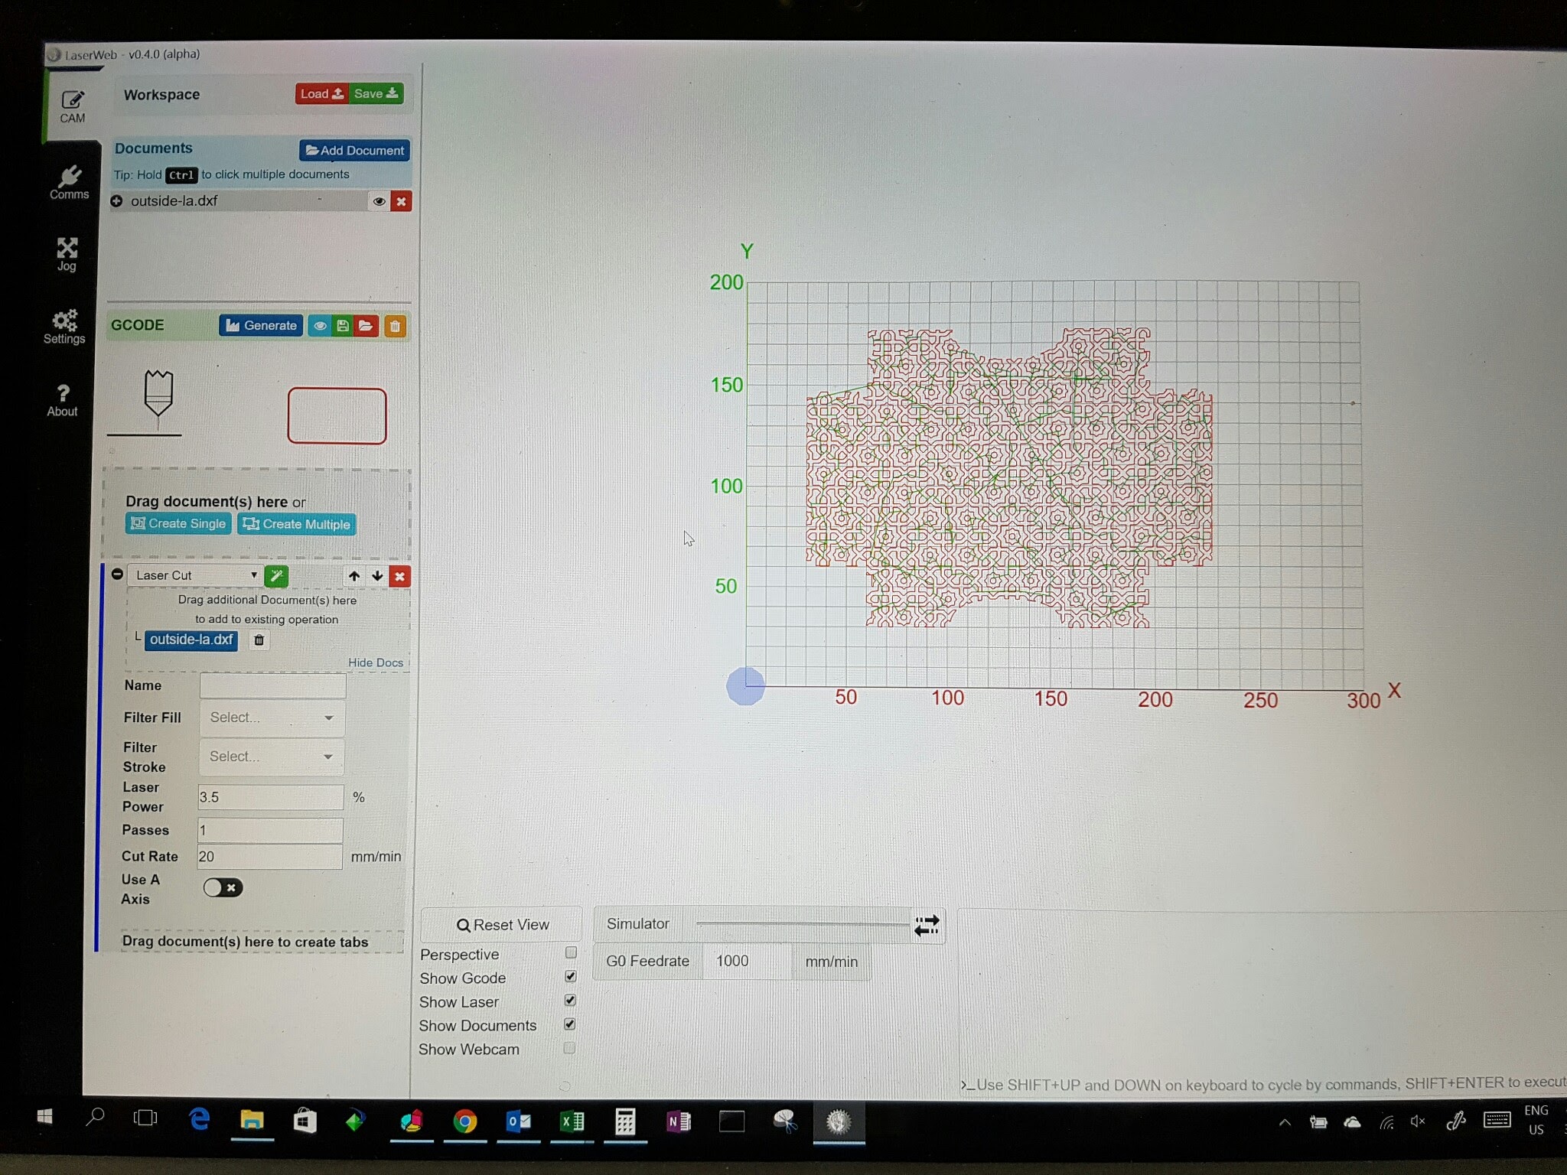This screenshot has width=1567, height=1175.
Task: Click the Hide Docs link
Action: [x=376, y=662]
